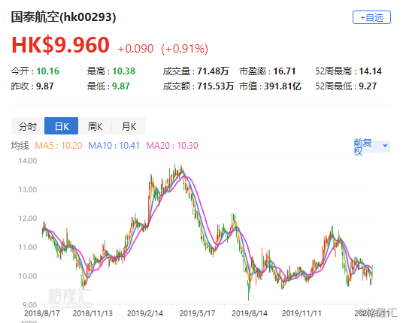Screen dimensions: 403x323
Task: Select the 2019/2/14 date axis label
Action: (145, 313)
